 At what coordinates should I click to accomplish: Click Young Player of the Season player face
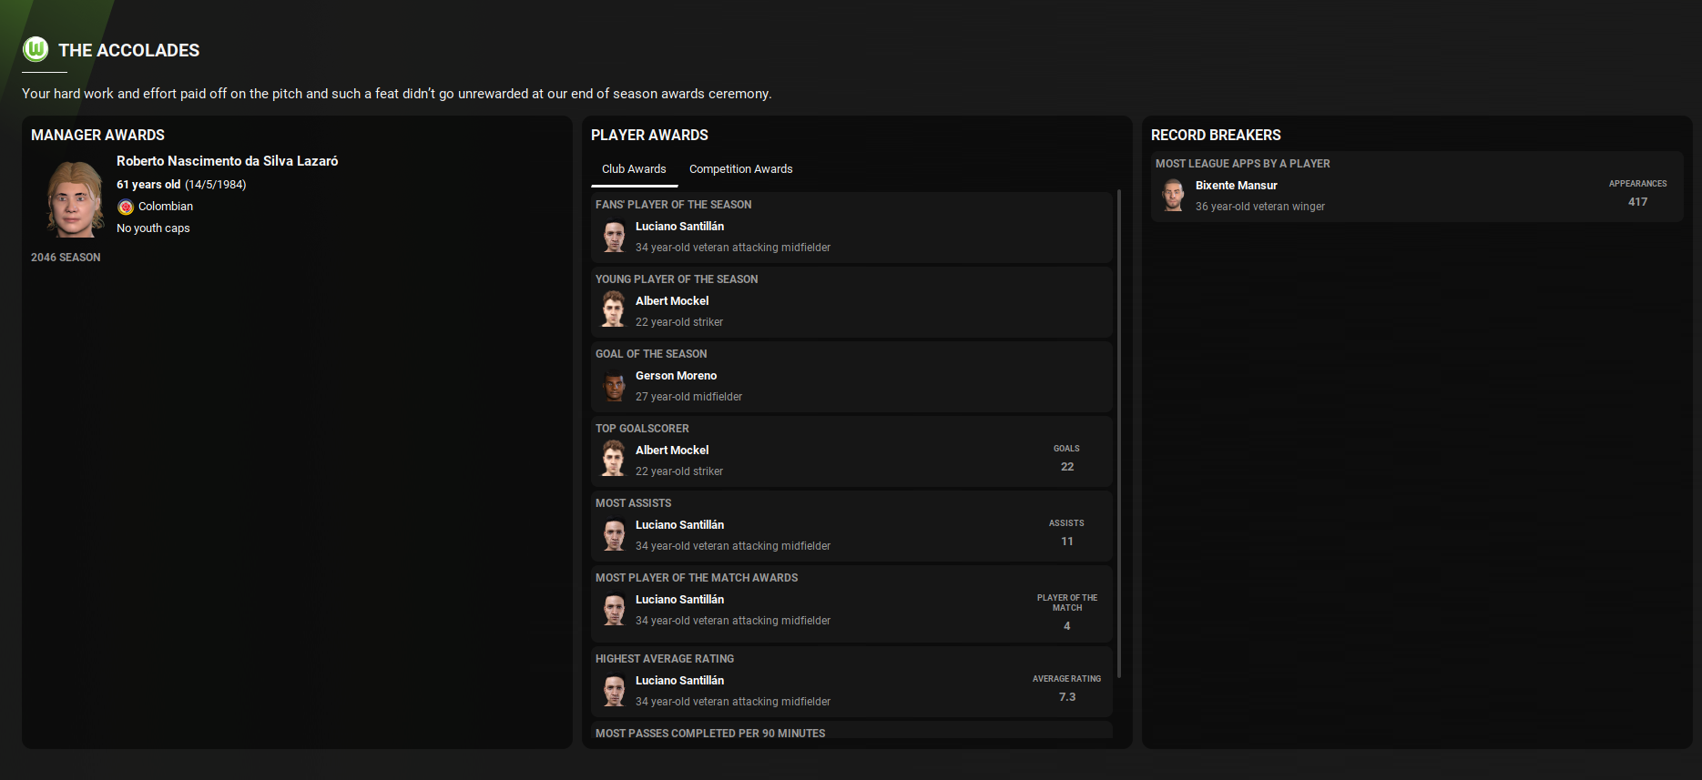pos(615,310)
